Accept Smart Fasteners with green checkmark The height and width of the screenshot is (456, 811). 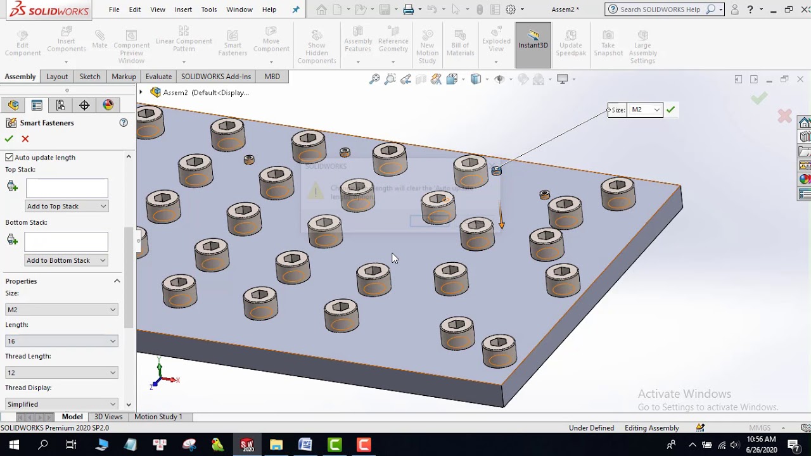click(x=9, y=139)
